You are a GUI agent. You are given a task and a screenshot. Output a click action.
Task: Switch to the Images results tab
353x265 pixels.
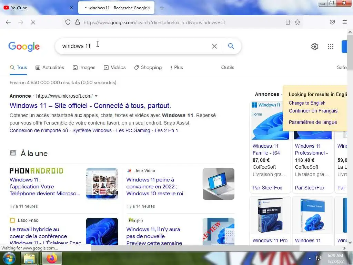tap(84, 67)
